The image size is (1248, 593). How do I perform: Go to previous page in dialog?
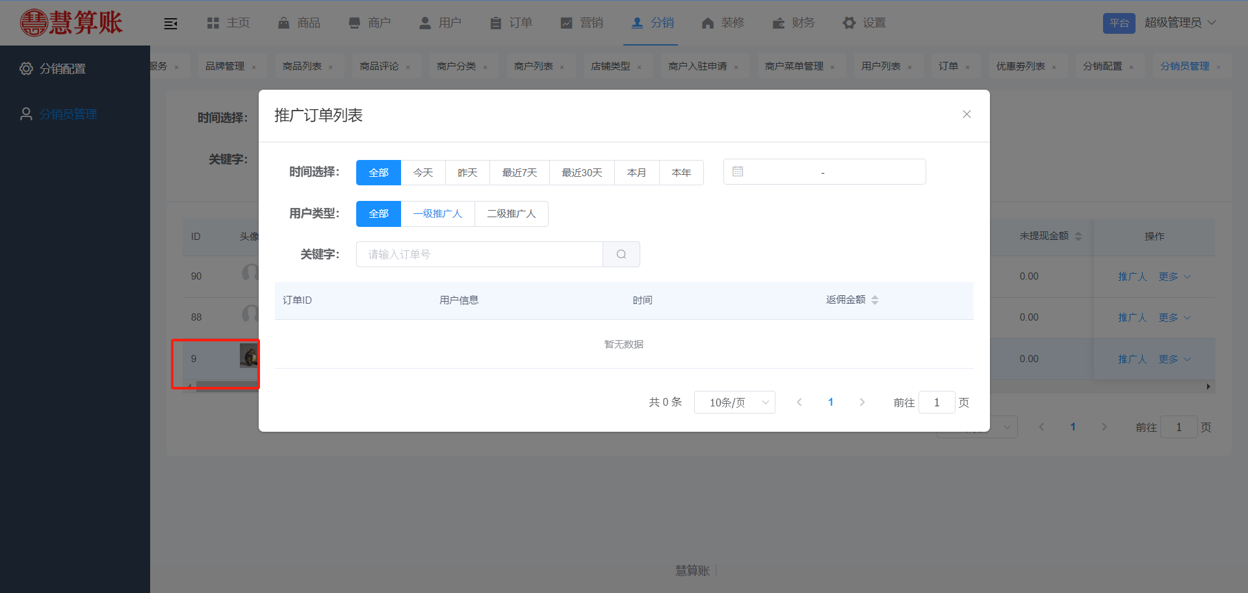[799, 402]
